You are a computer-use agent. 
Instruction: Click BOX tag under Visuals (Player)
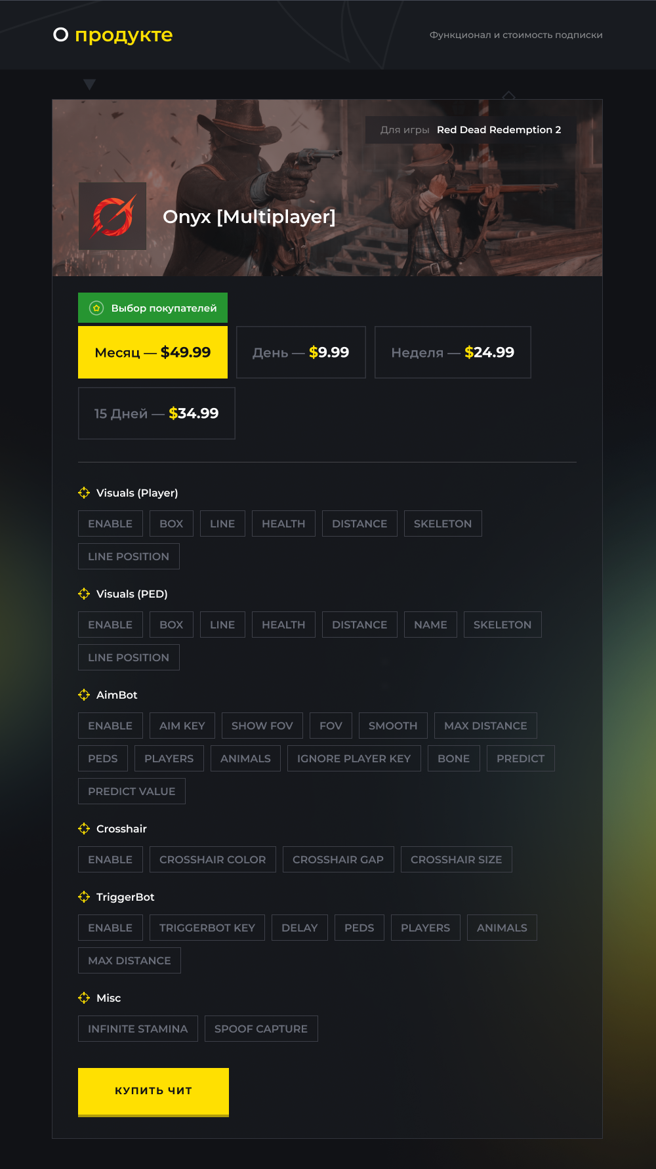[x=171, y=523]
